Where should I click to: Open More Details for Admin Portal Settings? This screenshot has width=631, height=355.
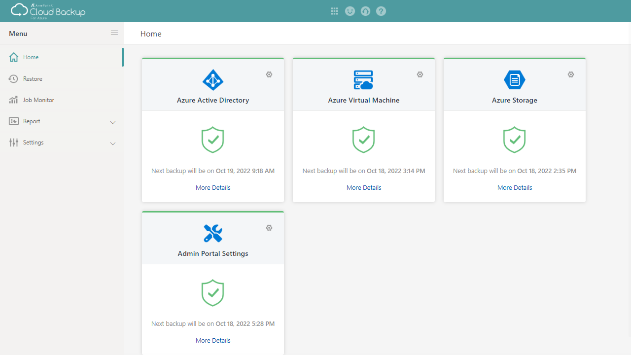point(213,340)
